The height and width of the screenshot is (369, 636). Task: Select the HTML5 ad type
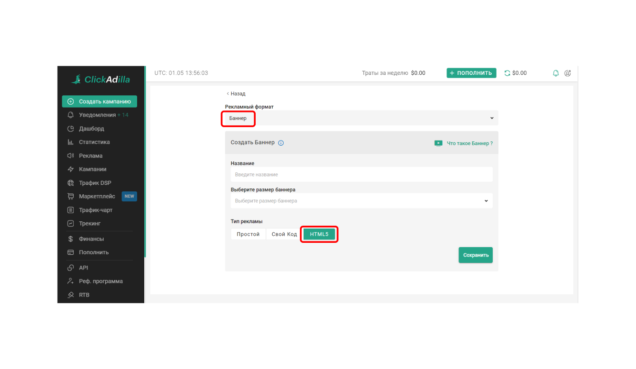pyautogui.click(x=319, y=234)
